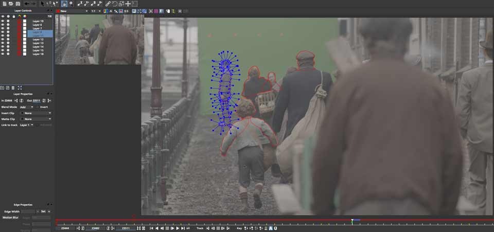Image resolution: width=494 pixels, height=232 pixels.
Task: Select the Move cross tool
Action: 128,4
